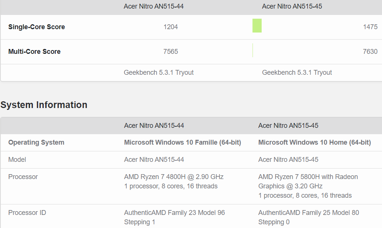Click AuthenticAMD Family 25 Model 80 text
Image resolution: width=382 pixels, height=228 pixels.
(309, 213)
